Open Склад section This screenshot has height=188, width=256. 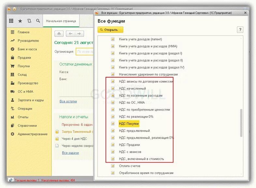click(22, 75)
